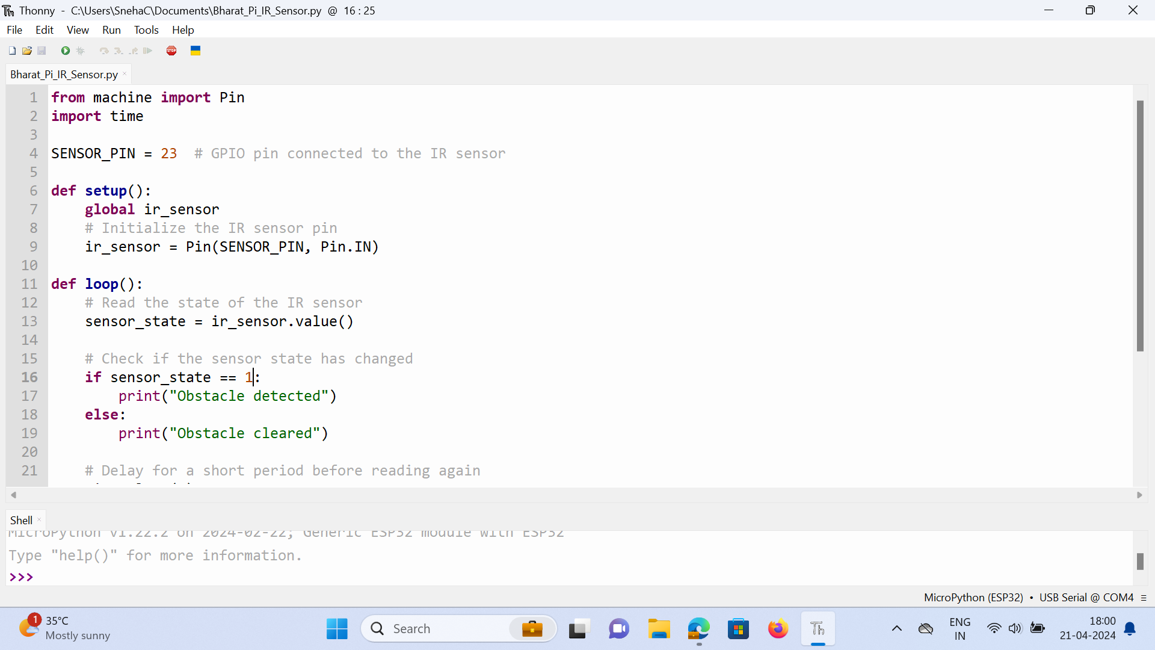1155x650 pixels.
Task: Expand the View menu dropdown
Action: point(77,30)
